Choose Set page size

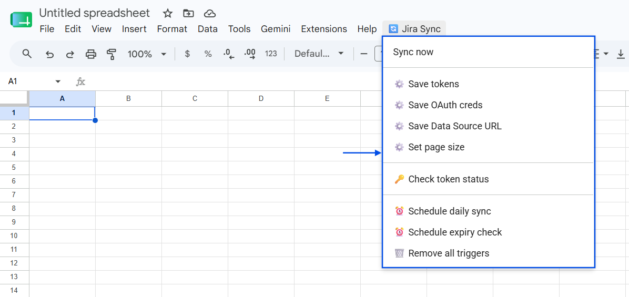click(488, 147)
